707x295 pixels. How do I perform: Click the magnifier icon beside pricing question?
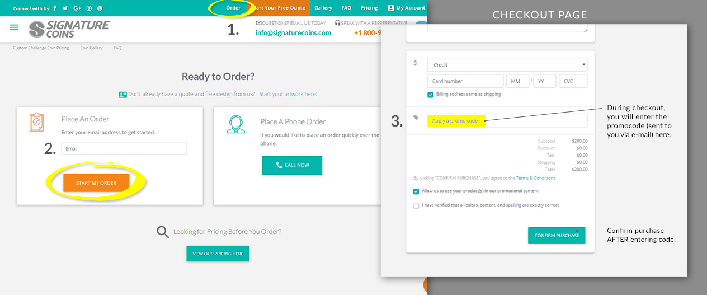163,232
